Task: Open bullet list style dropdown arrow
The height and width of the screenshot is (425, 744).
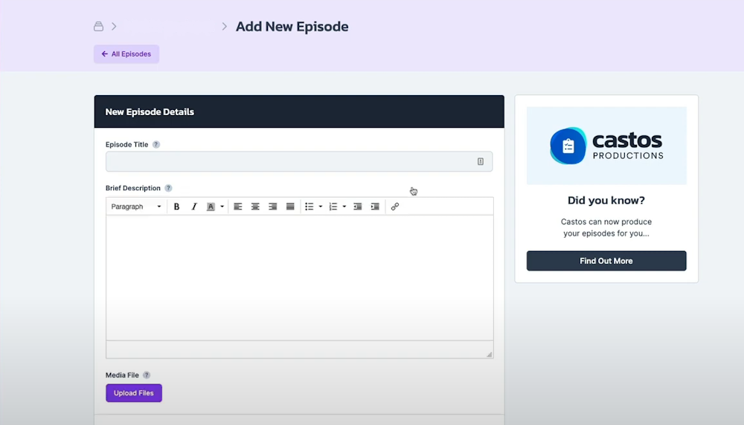Action: click(321, 207)
